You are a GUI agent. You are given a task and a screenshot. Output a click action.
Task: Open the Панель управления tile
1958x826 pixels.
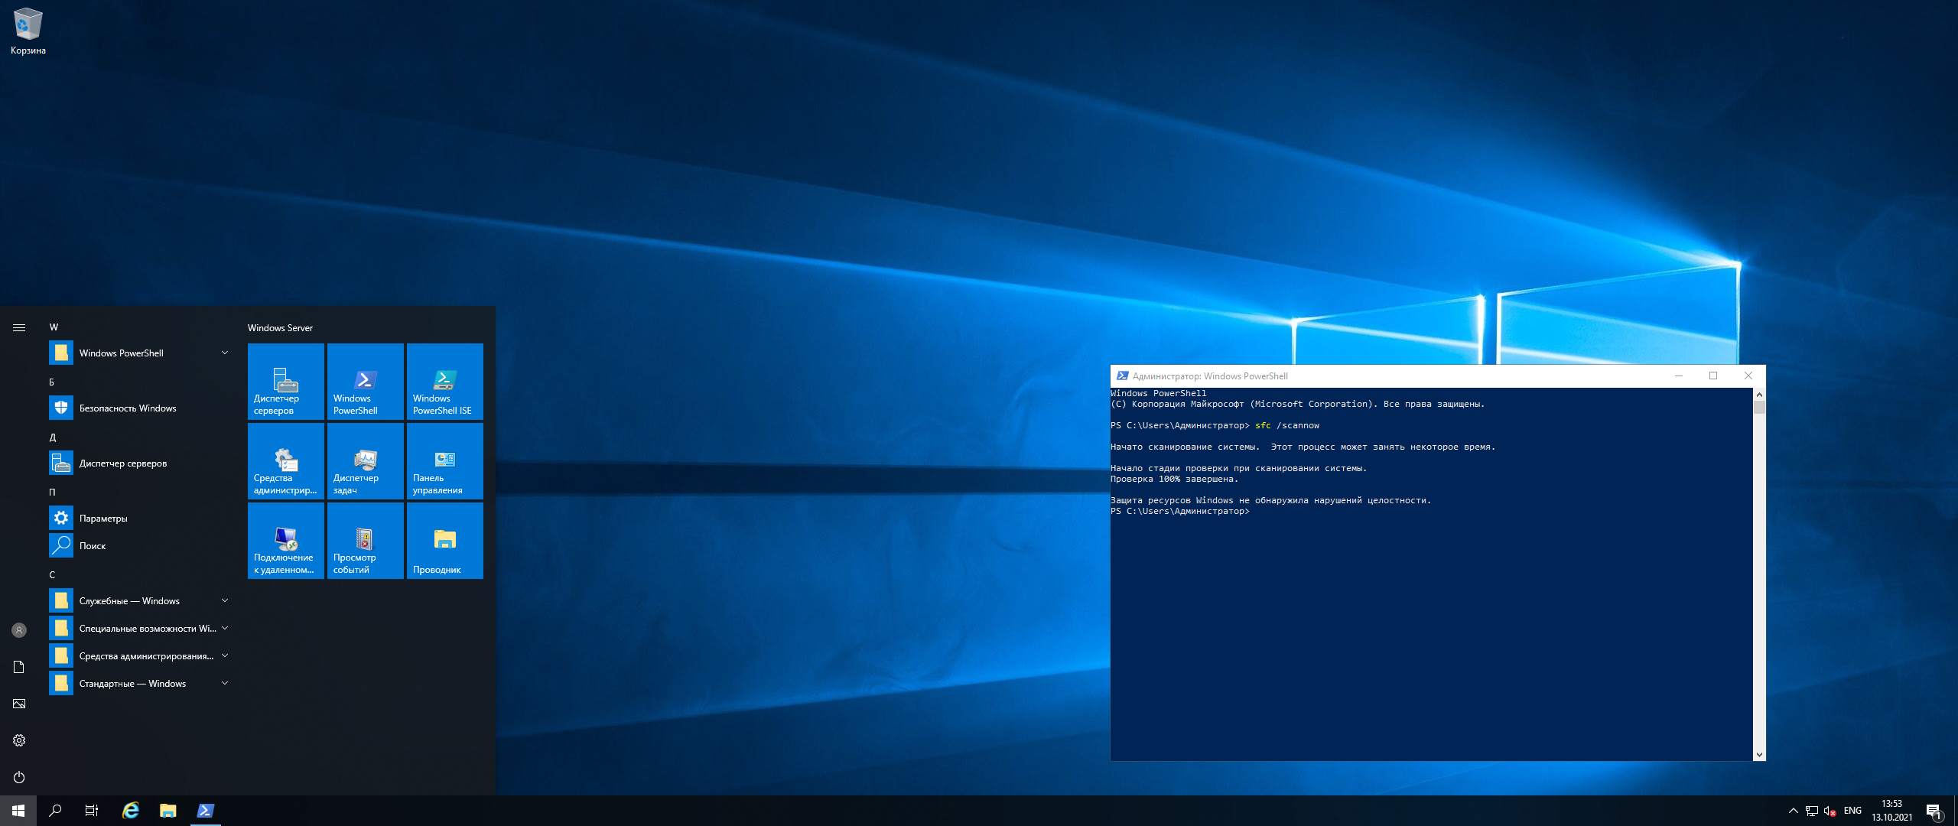click(445, 460)
